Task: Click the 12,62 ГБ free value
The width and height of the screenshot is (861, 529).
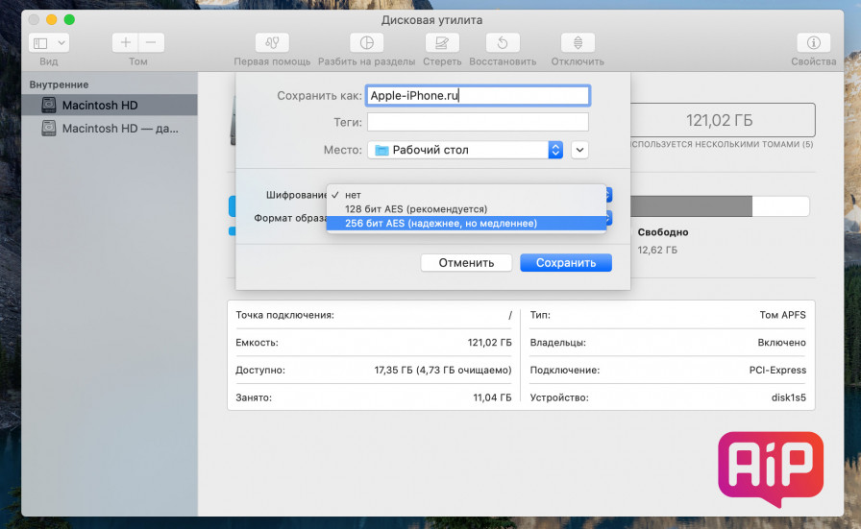Action: tap(657, 251)
